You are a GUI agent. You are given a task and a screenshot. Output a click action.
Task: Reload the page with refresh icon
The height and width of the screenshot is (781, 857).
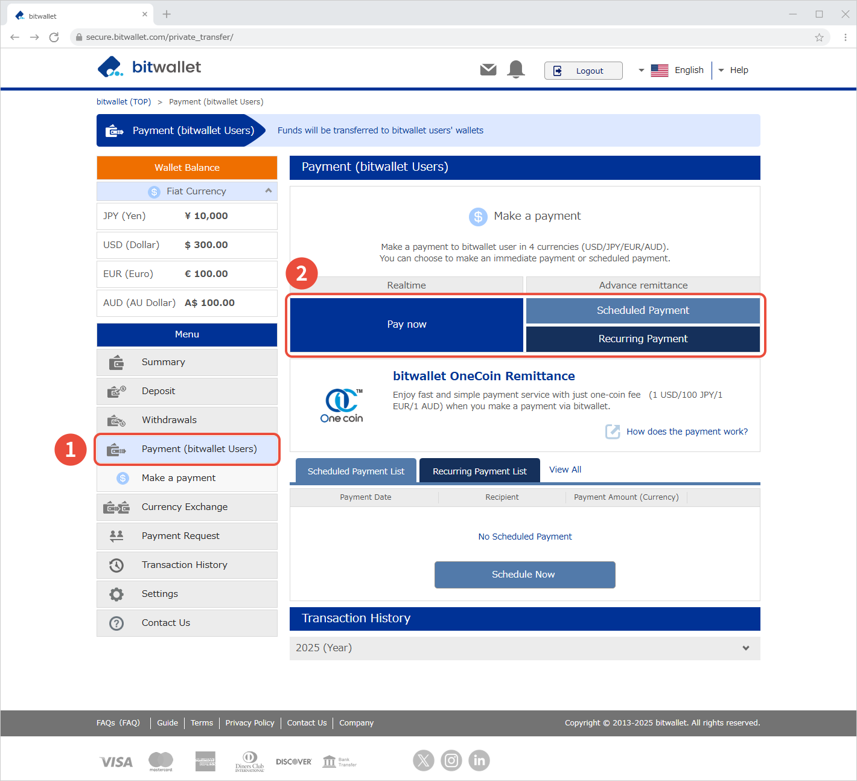(x=54, y=37)
